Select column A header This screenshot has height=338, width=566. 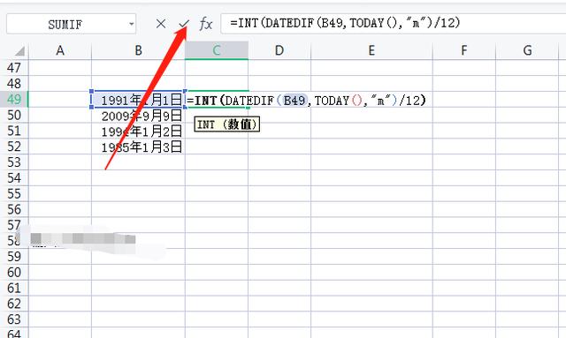pos(60,50)
